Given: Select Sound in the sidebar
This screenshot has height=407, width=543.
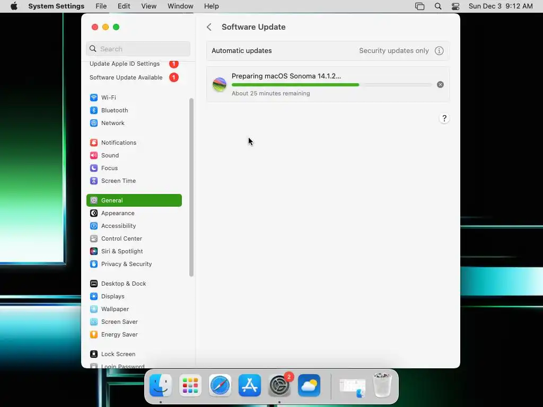Looking at the screenshot, I should [134, 155].
